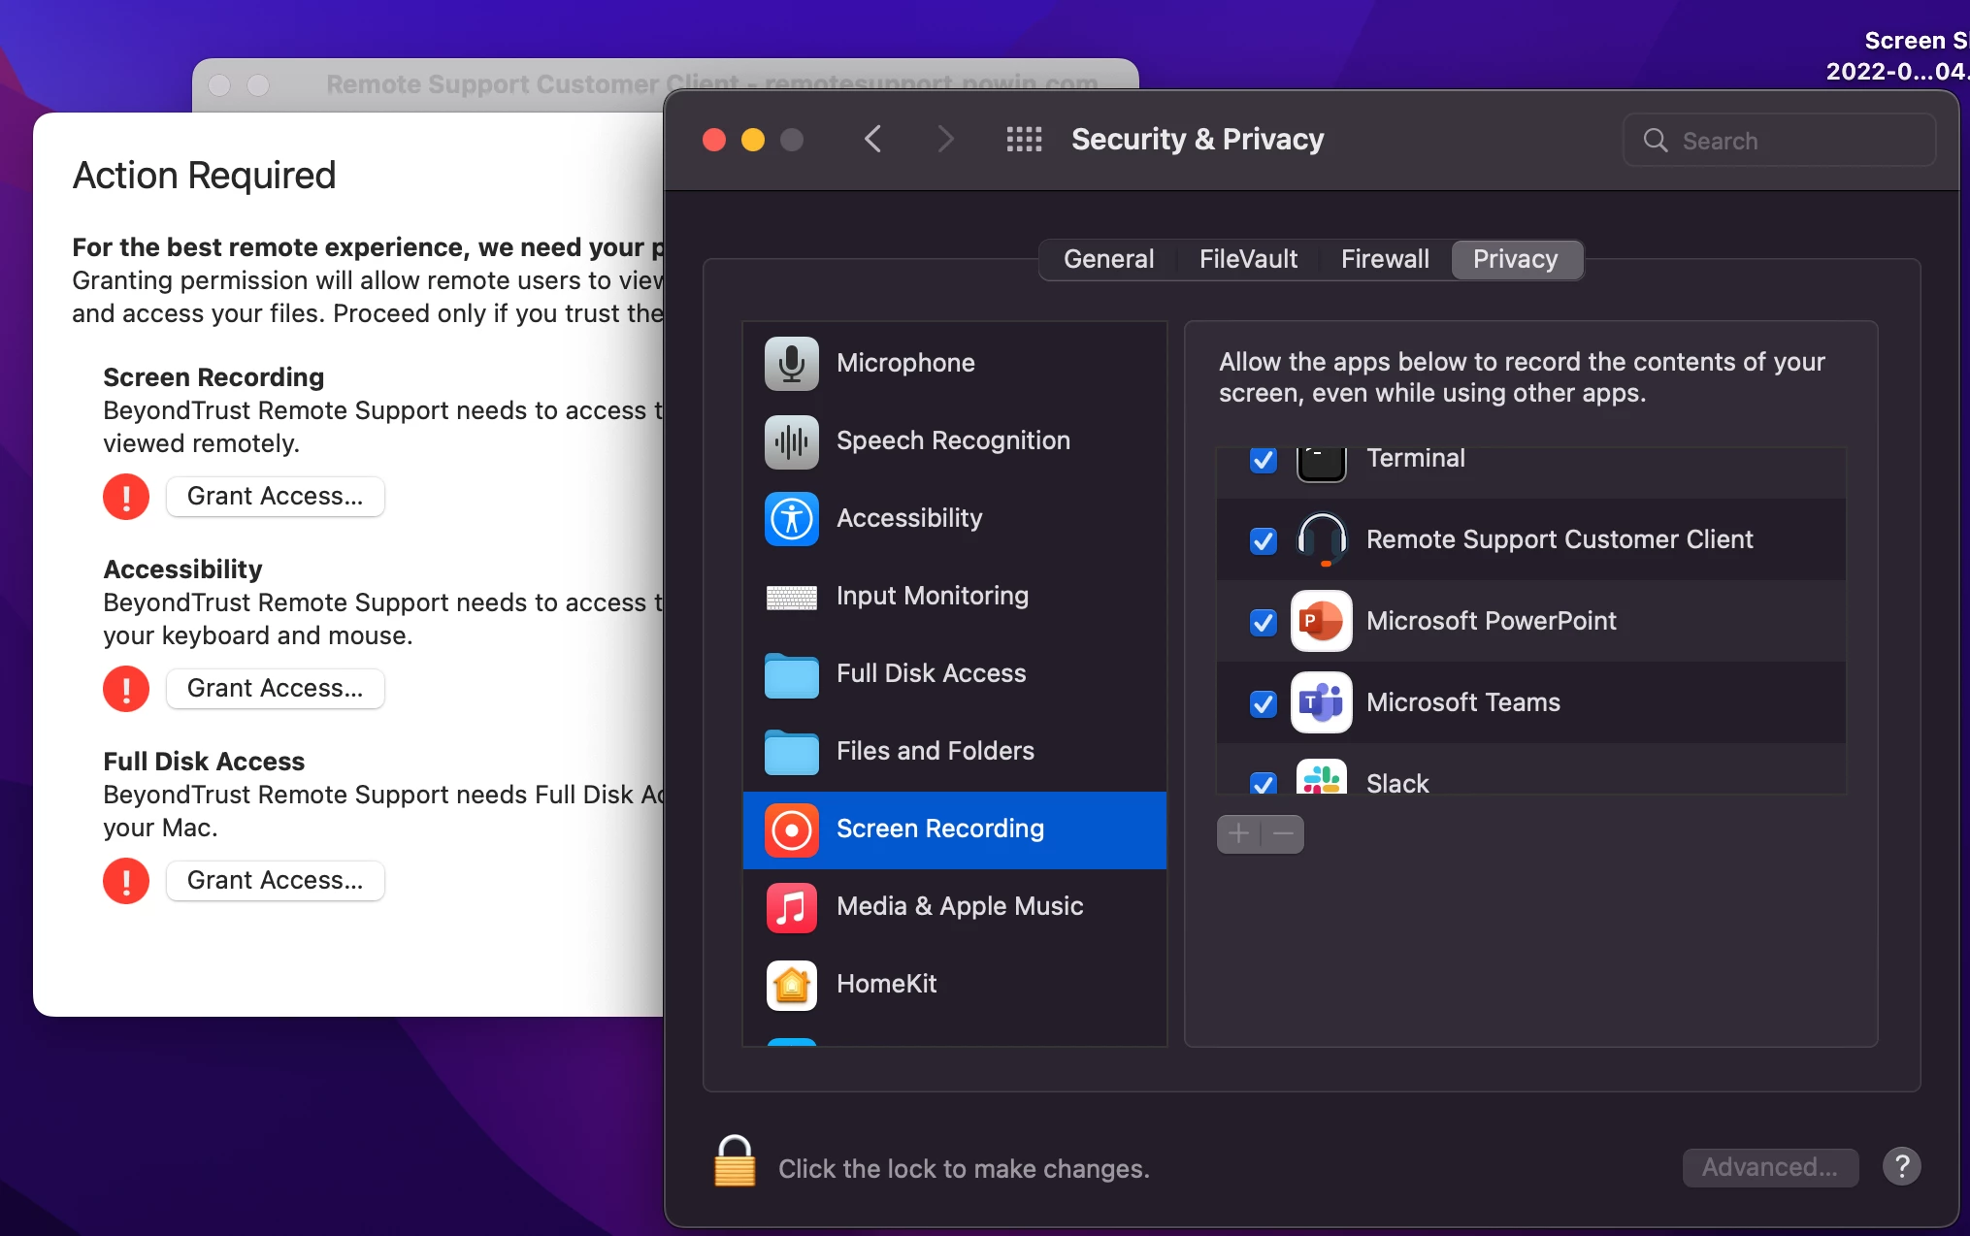This screenshot has width=1970, height=1236.
Task: Choose the Accessibility icon in sidebar
Action: tap(791, 518)
